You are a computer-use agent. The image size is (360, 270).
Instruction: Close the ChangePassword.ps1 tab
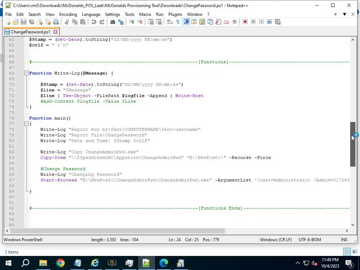click(55, 32)
